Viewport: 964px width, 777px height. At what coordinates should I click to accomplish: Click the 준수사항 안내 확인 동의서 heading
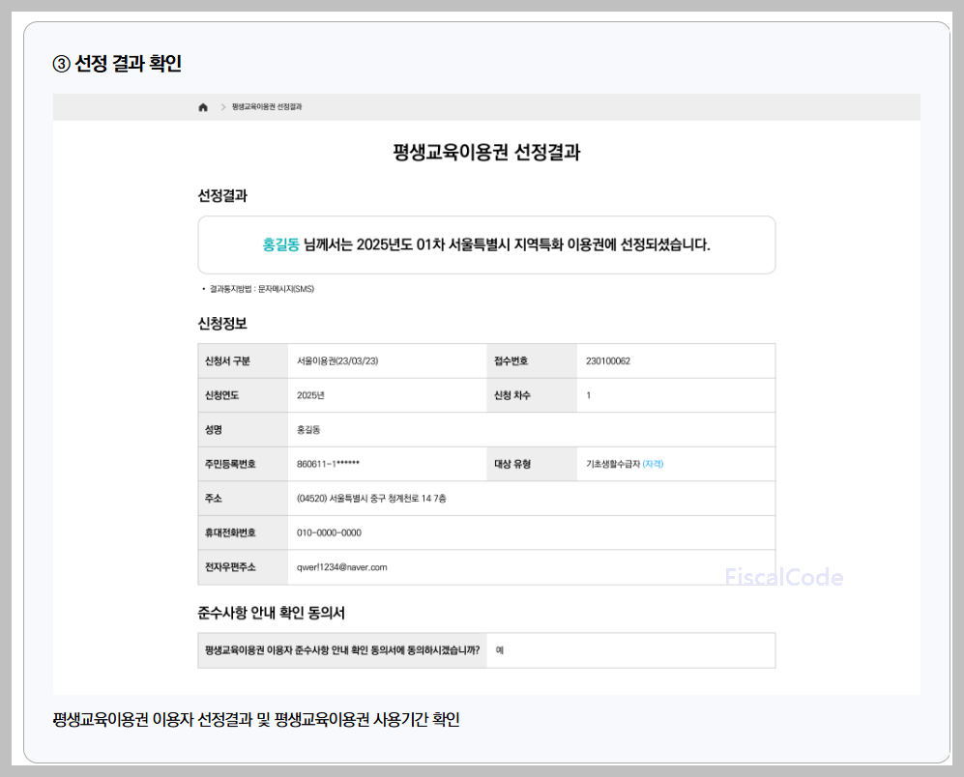272,613
